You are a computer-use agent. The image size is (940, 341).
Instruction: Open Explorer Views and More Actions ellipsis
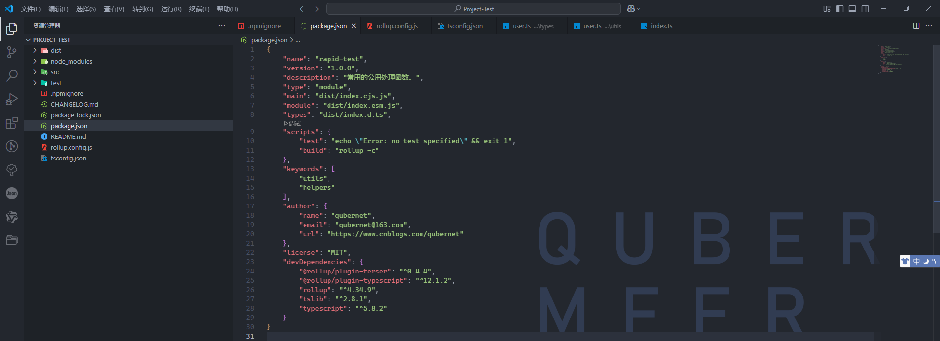point(222,26)
